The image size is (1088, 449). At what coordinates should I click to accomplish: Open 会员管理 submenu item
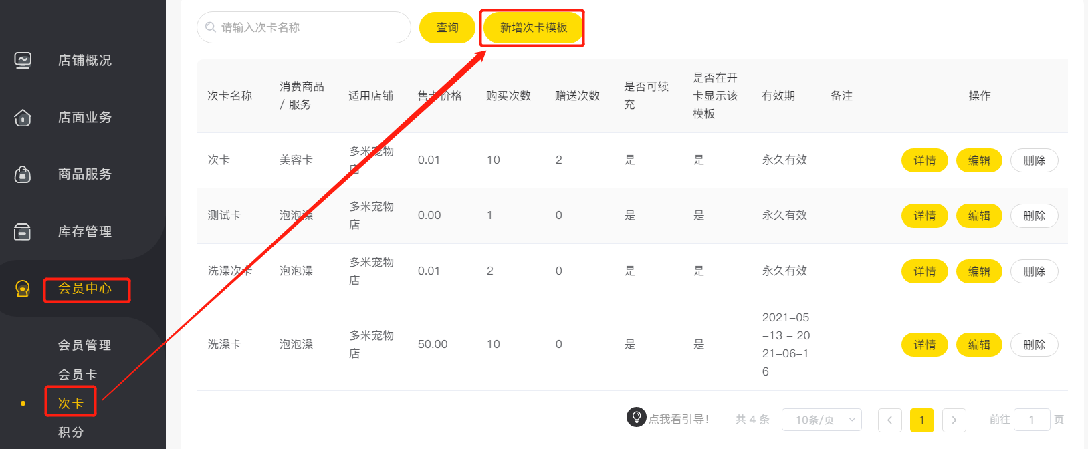coord(84,345)
